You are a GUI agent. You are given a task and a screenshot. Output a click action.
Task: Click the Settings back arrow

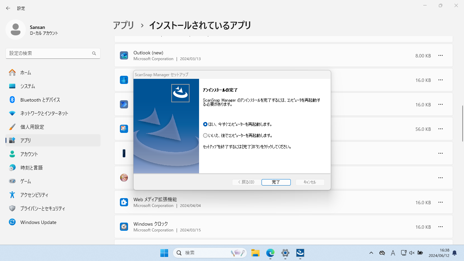[x=8, y=8]
